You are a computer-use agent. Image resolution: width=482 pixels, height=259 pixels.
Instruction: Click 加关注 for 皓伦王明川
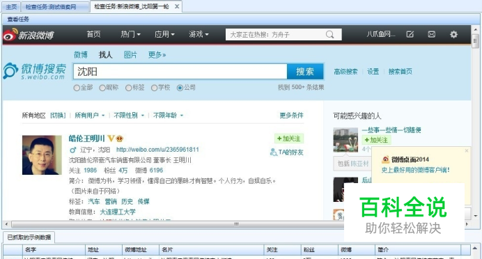(x=289, y=139)
